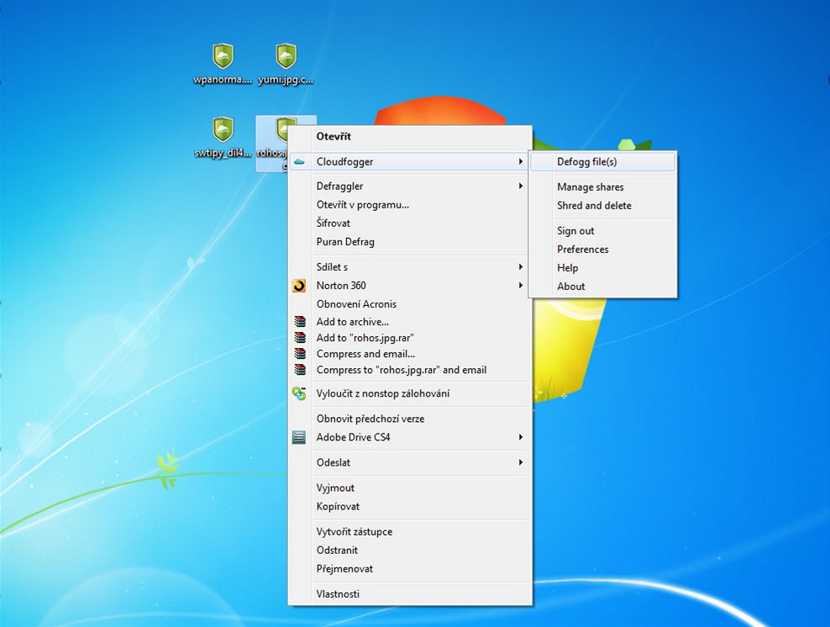
Task: Expand the Odeslat submenu arrow
Action: (x=521, y=462)
